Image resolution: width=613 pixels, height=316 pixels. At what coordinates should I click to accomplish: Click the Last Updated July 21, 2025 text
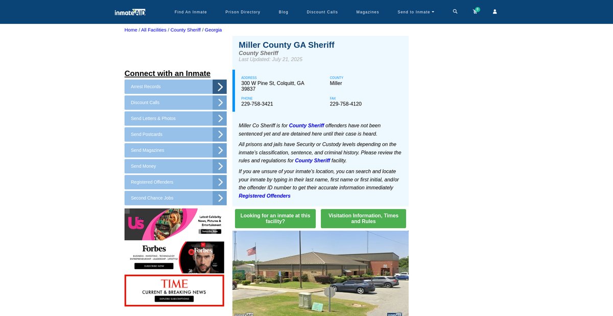pos(271,60)
